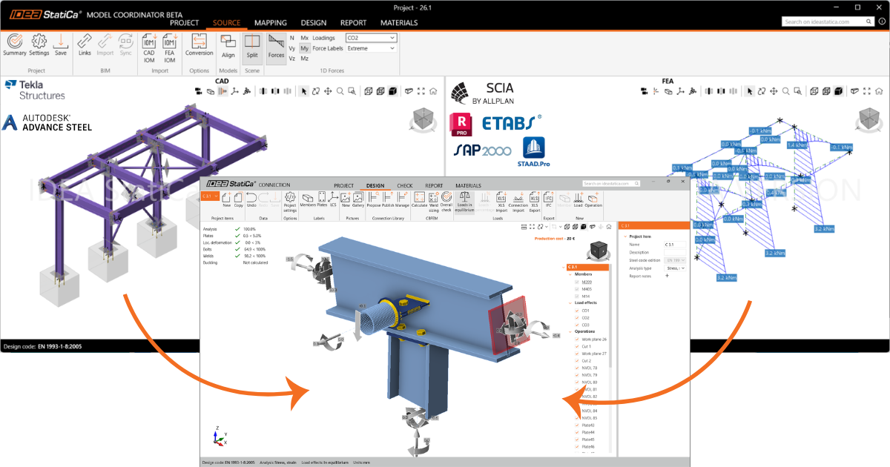Click the zoom magnifier in CAD view
The image size is (890, 467).
(x=340, y=91)
